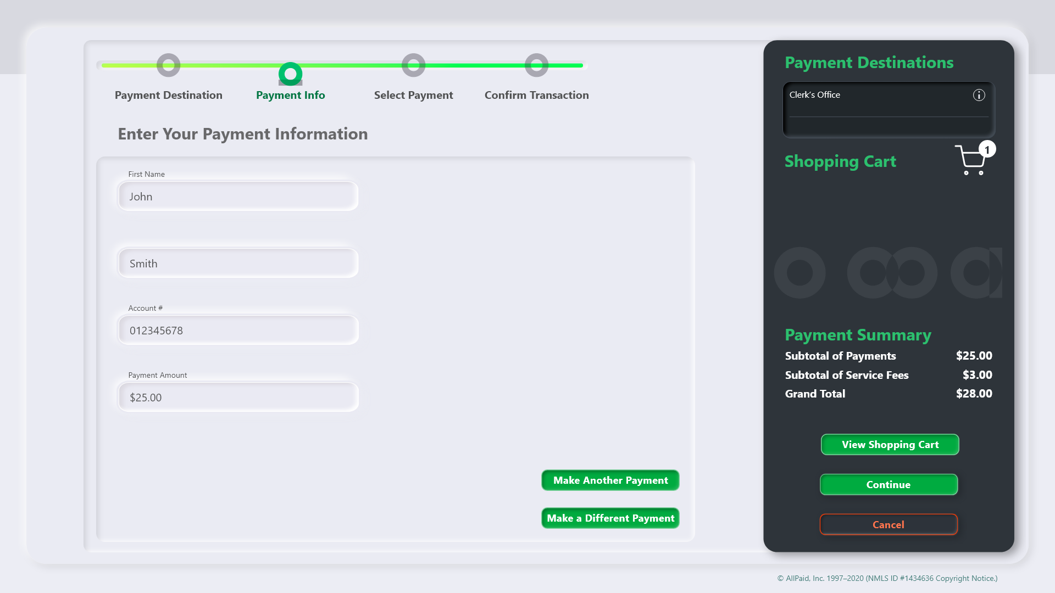Click the Select Payment step circle

(413, 65)
